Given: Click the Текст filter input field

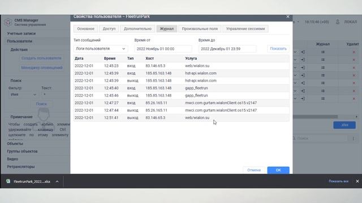Looking at the screenshot, I should [x=55, y=94].
